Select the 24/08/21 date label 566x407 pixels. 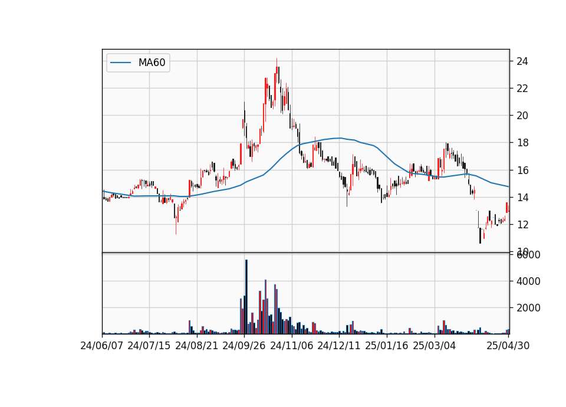coord(197,346)
